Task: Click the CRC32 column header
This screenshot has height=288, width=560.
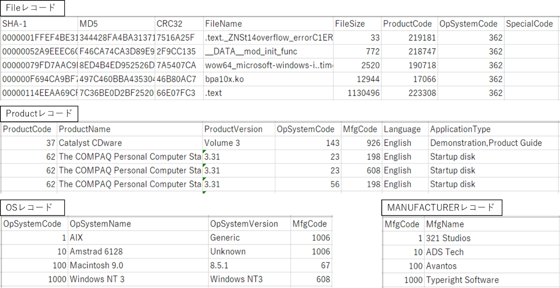Action: point(169,24)
